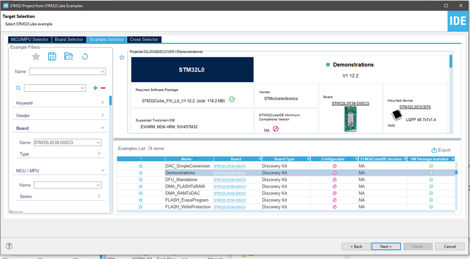The image size is (470, 259).
Task: Click the example details panel scrollbar
Action: click(451, 61)
